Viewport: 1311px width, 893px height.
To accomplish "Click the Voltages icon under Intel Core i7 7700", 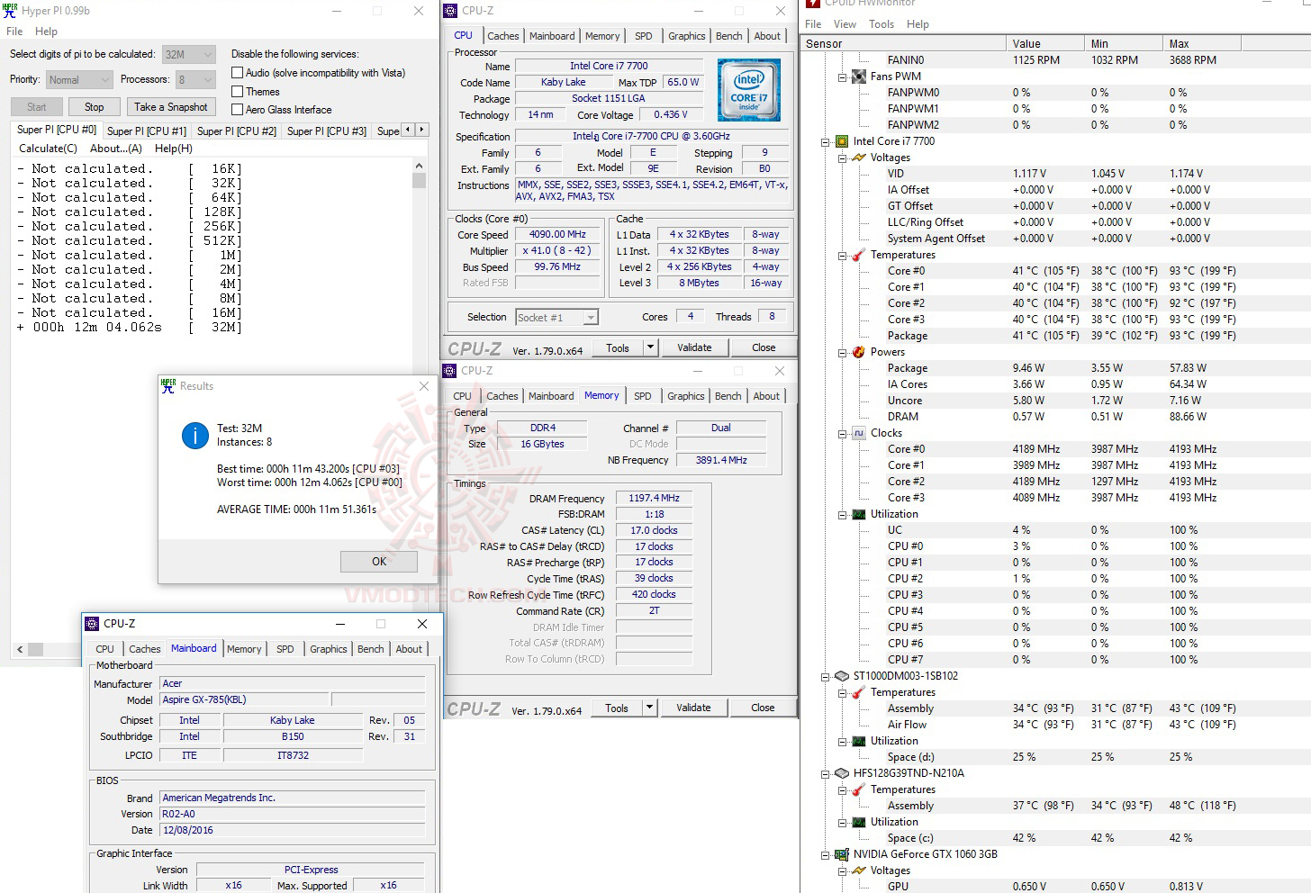I will click(x=858, y=158).
